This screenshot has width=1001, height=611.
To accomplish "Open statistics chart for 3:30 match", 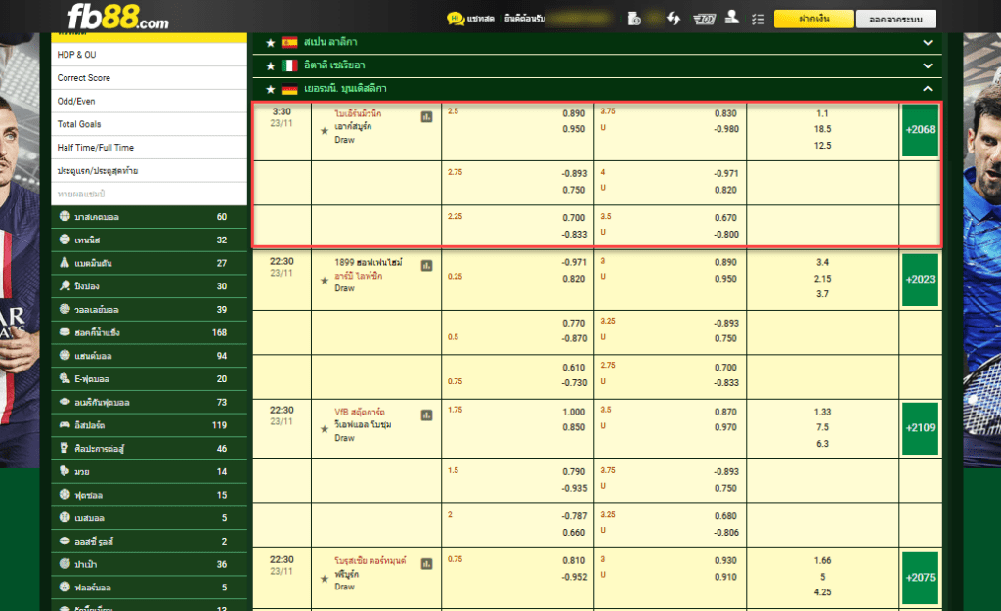I will pyautogui.click(x=426, y=117).
